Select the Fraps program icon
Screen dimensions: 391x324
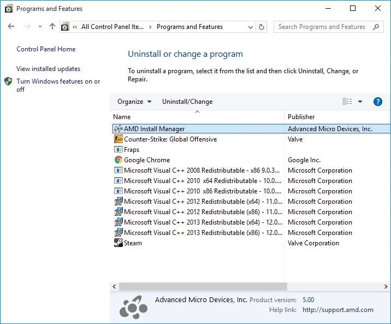tap(119, 149)
